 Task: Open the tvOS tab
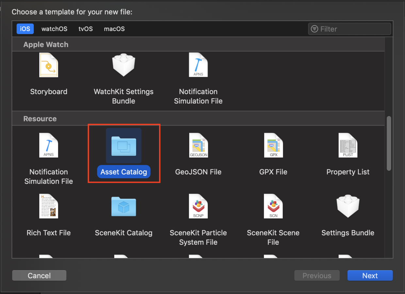tap(85, 29)
